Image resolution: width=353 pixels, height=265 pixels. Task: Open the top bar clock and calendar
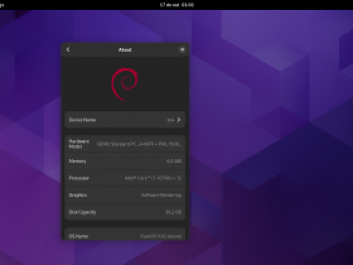click(176, 5)
